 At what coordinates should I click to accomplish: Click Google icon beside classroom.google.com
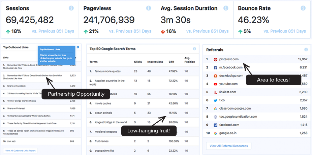click(215, 108)
